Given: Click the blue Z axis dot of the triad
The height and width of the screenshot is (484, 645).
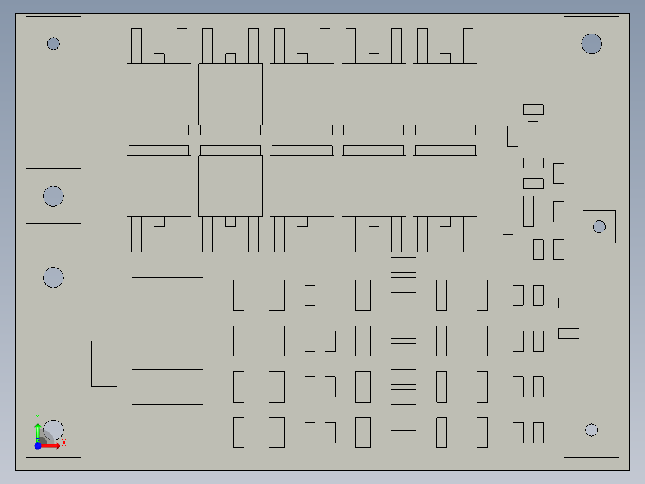Looking at the screenshot, I should (x=38, y=446).
